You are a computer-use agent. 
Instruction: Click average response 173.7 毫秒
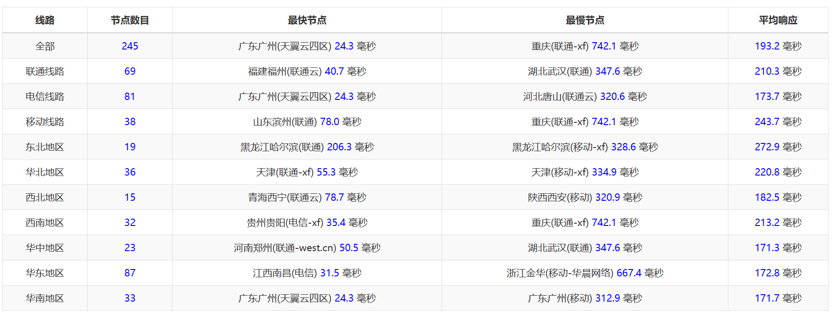(x=778, y=96)
